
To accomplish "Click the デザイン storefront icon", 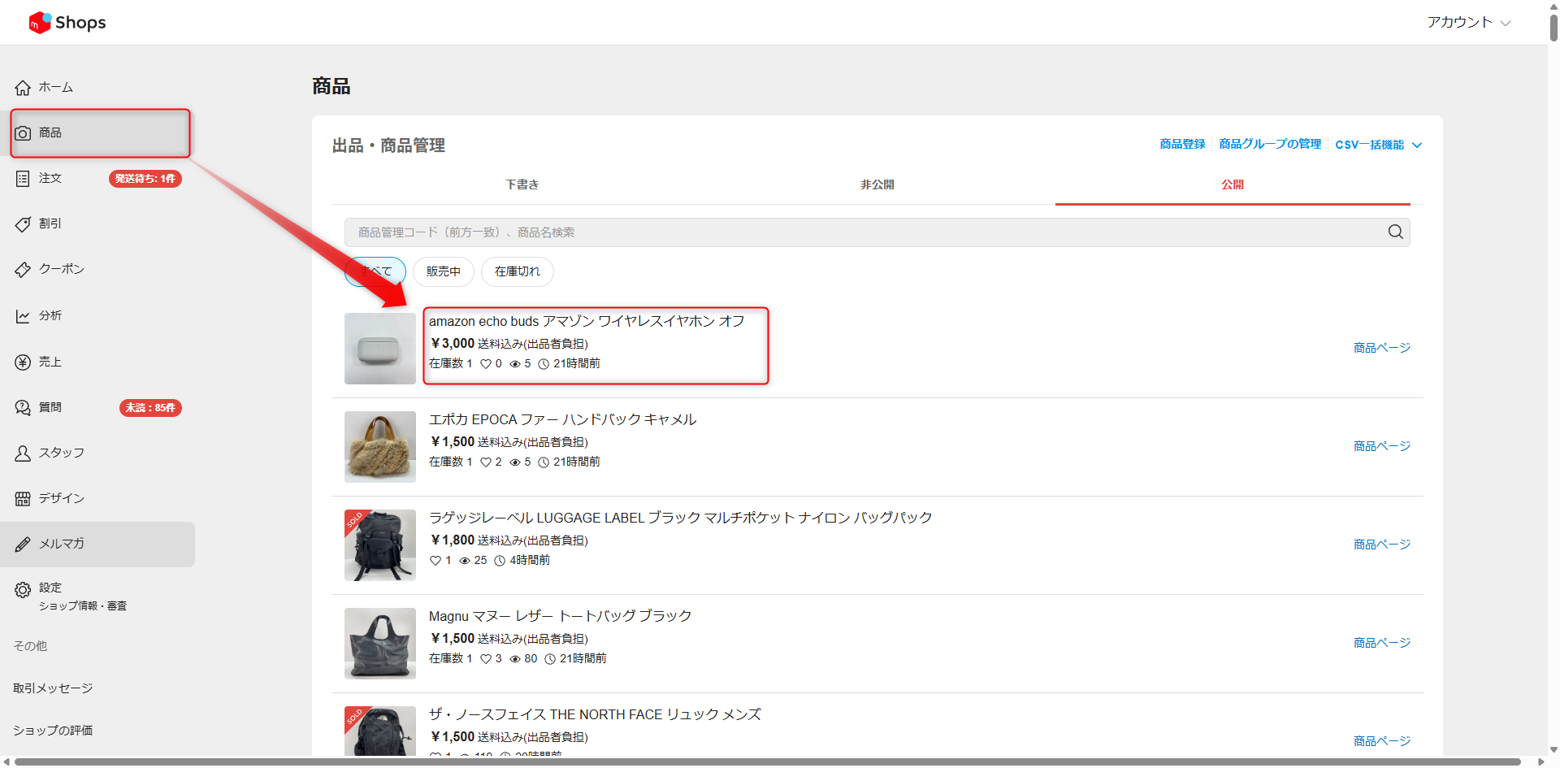I will tap(23, 499).
